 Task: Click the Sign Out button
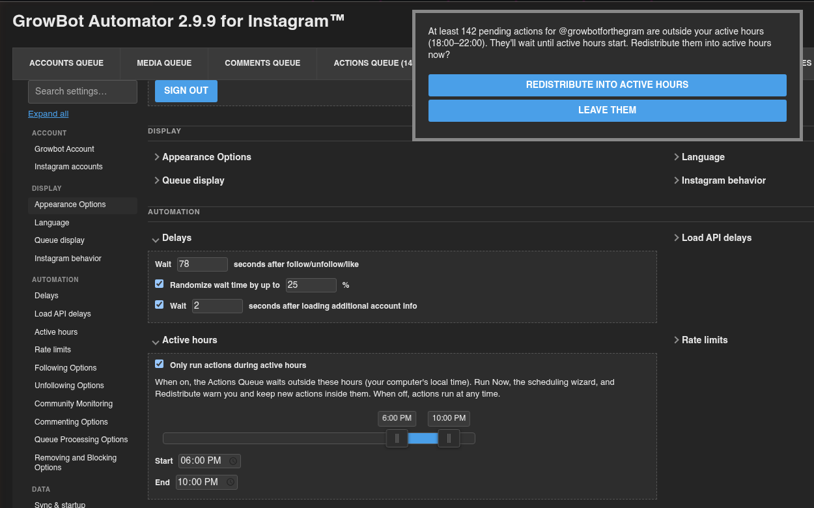point(186,91)
